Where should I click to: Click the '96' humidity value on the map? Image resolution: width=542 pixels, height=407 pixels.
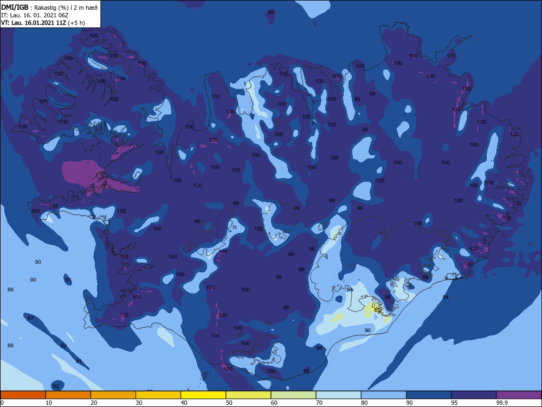click(319, 348)
